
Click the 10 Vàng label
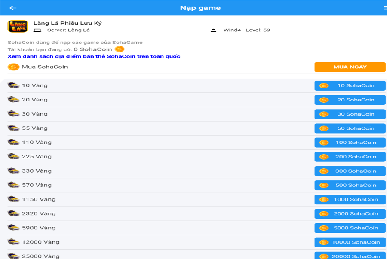pyautogui.click(x=34, y=85)
